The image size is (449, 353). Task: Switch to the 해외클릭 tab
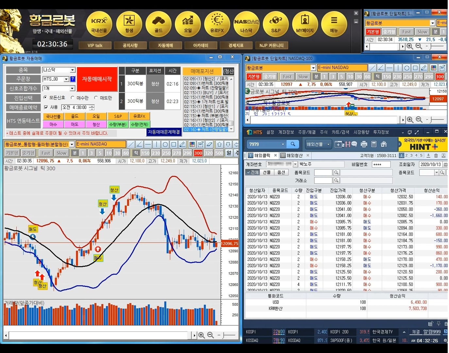click(x=262, y=155)
